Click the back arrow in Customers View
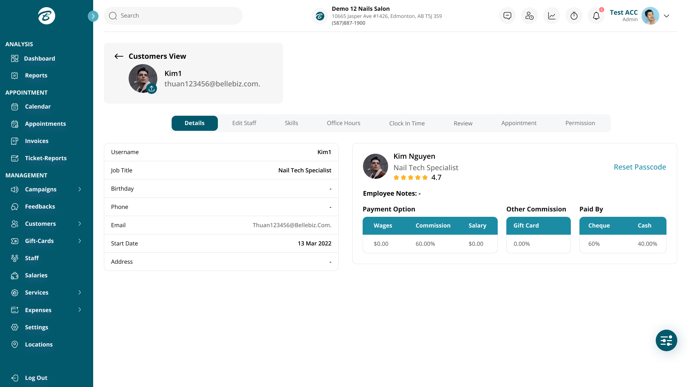 (x=118, y=56)
